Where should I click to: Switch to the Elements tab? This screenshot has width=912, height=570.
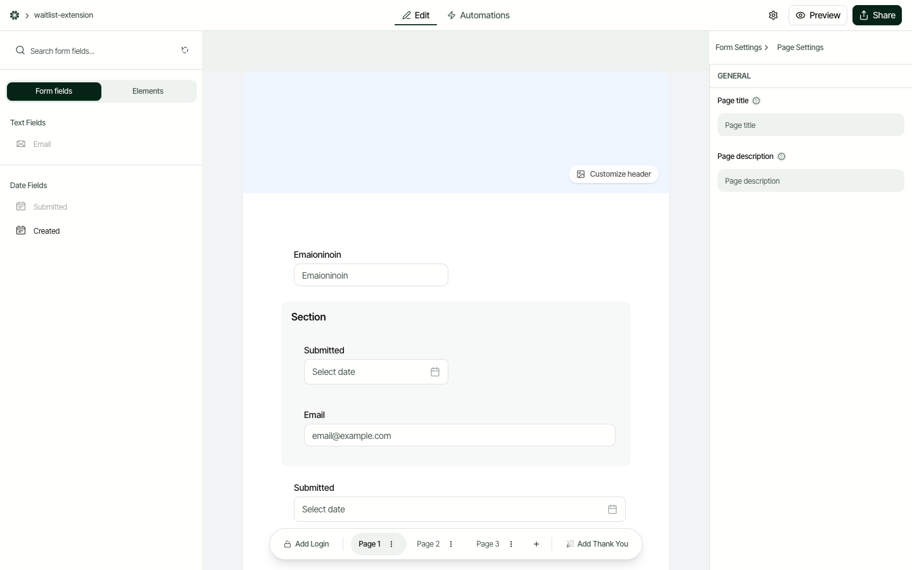coord(148,91)
